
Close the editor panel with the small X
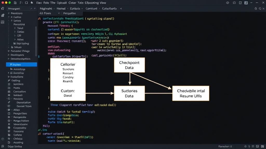(264, 9)
